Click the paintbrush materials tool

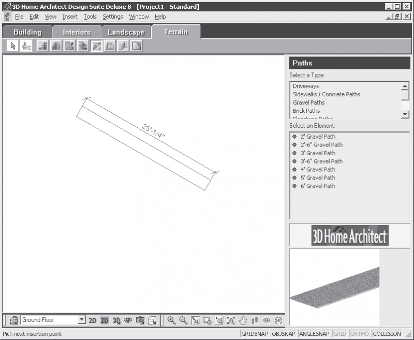26,46
